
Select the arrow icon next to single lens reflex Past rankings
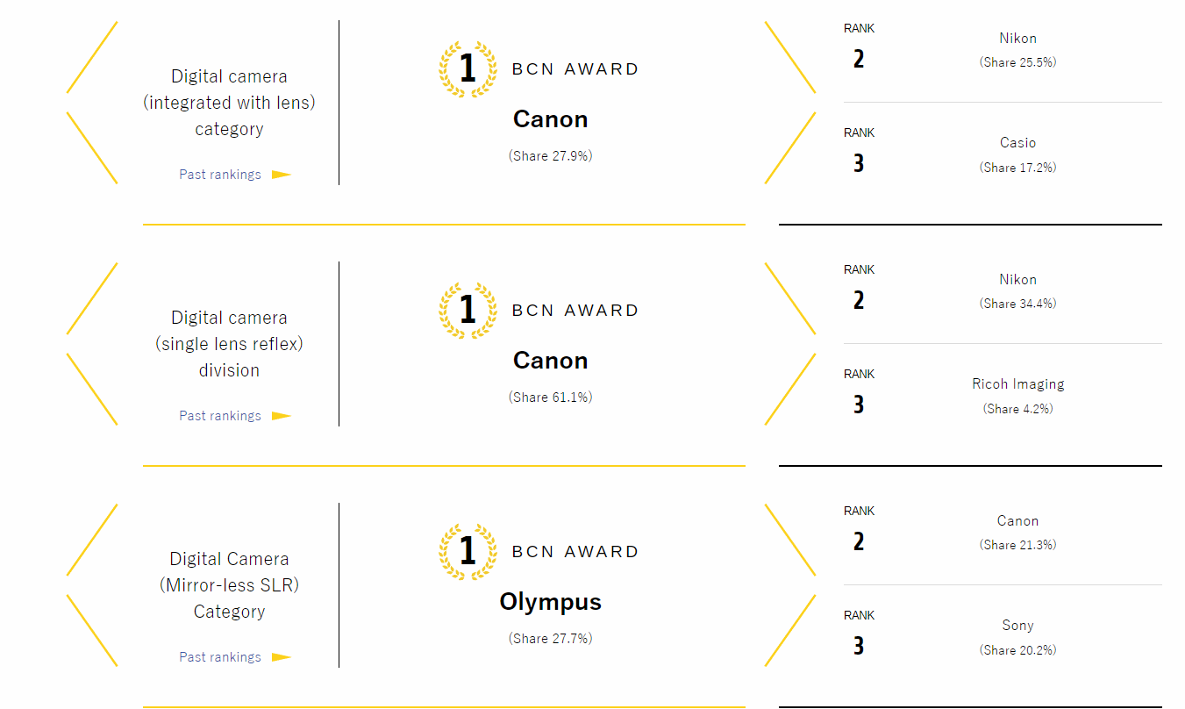(281, 415)
